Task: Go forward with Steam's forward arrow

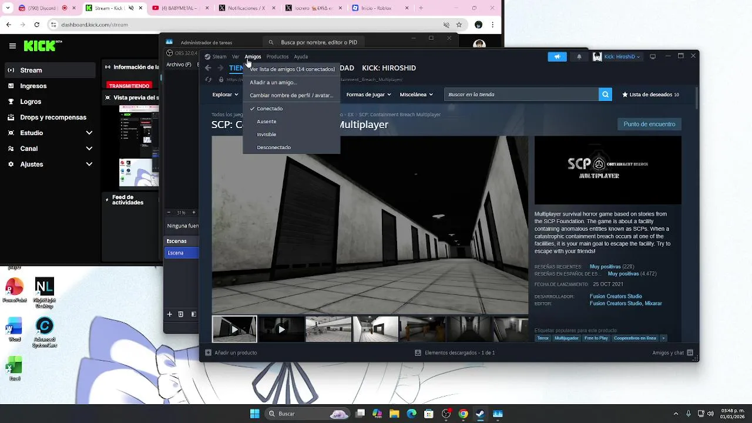Action: tap(220, 68)
